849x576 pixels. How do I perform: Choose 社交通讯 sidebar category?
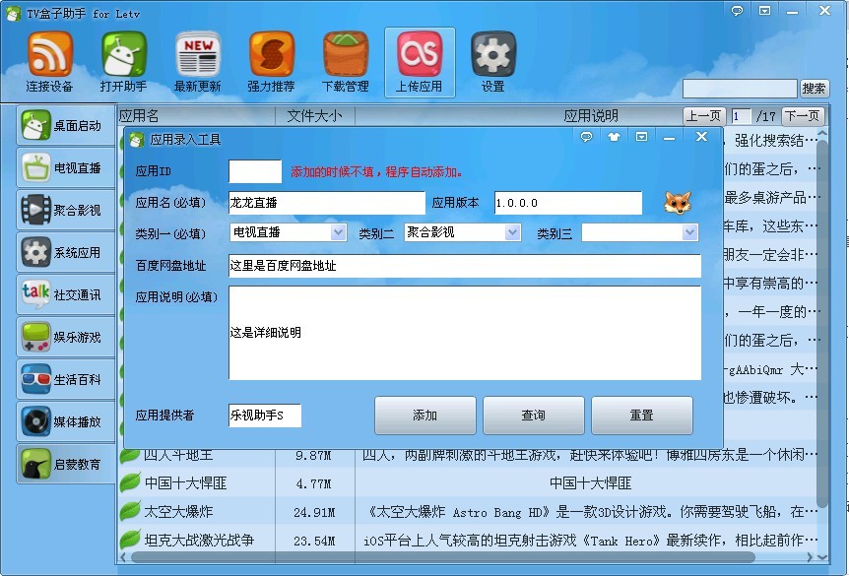coord(66,294)
